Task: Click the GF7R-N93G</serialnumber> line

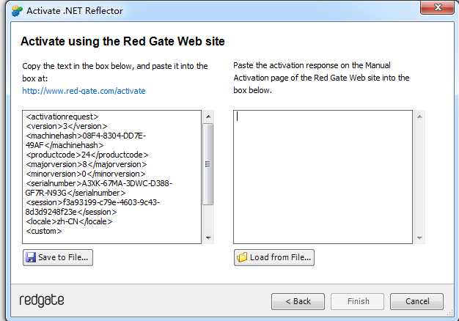Action: tap(76, 193)
